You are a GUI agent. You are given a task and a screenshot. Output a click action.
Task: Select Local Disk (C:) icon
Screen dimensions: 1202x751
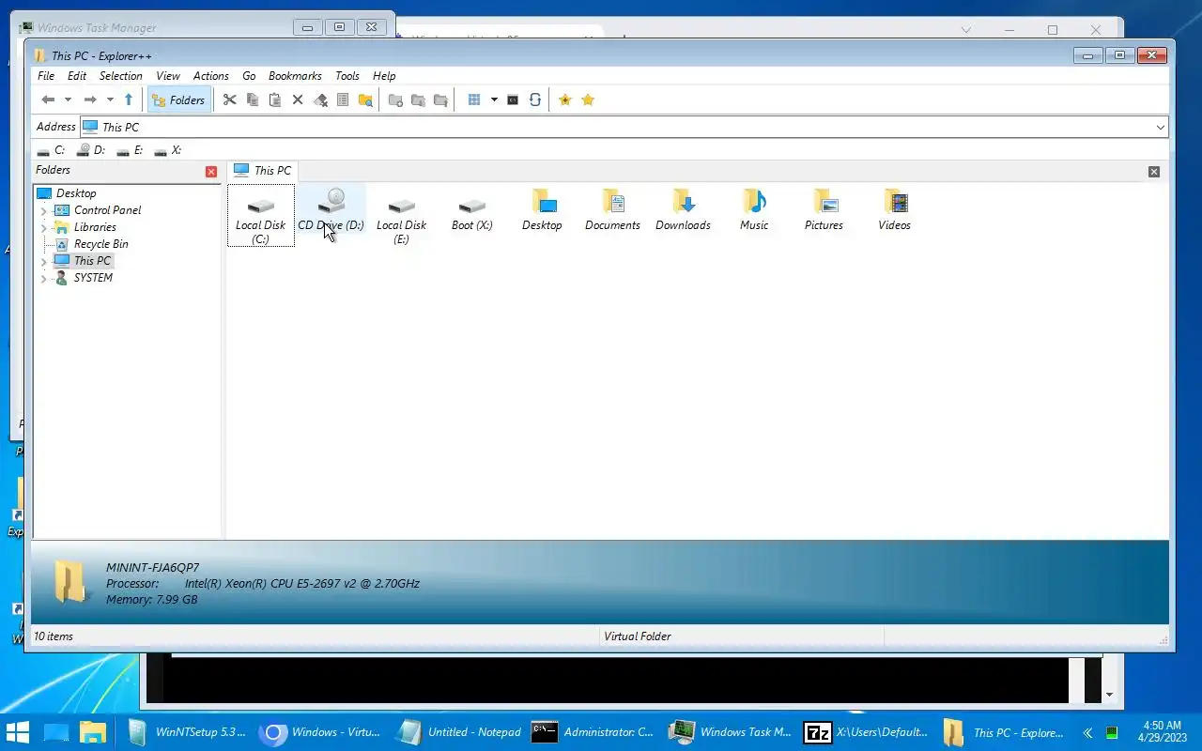tap(261, 216)
